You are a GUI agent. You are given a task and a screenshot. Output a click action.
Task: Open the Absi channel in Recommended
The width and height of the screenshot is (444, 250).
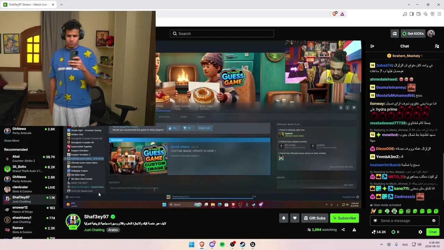click(x=29, y=159)
